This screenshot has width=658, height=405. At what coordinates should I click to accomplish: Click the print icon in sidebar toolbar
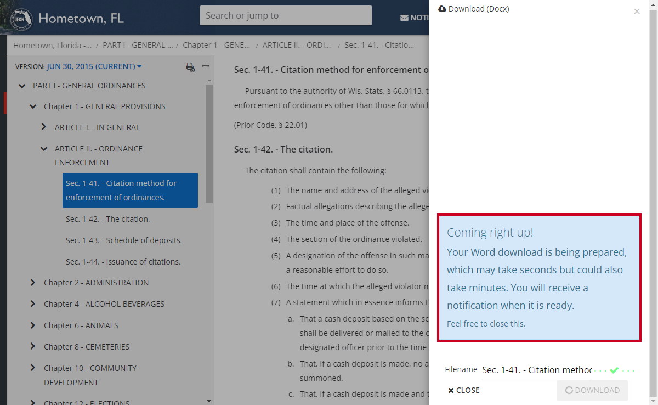coord(190,67)
